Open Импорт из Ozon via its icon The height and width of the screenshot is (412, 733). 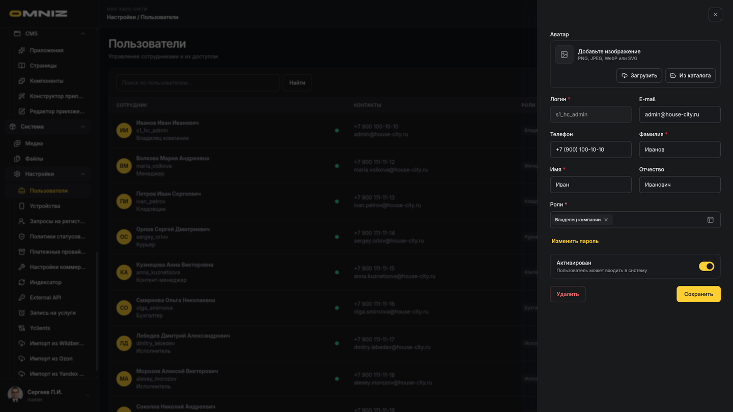click(21, 359)
